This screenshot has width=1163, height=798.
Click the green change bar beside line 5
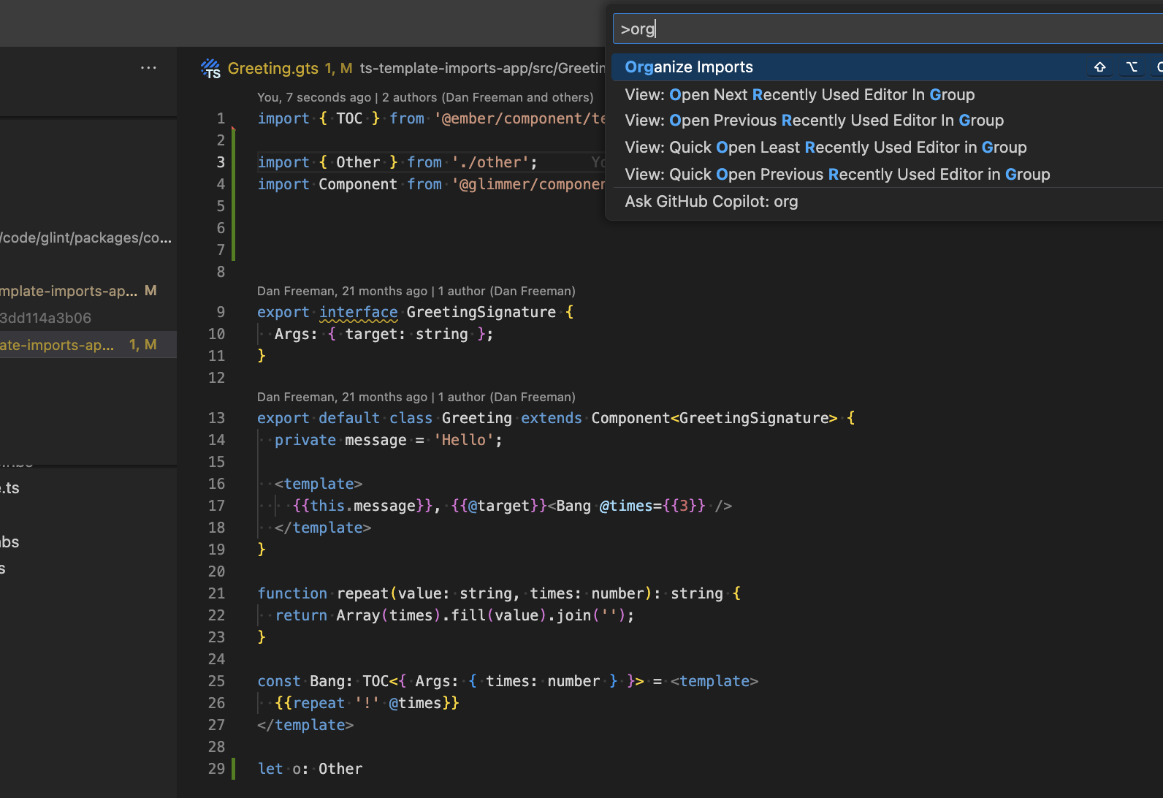[x=234, y=206]
